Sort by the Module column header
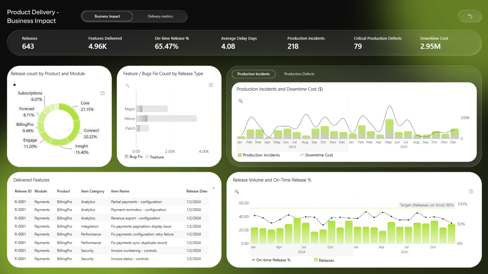The height and width of the screenshot is (274, 488). [41, 191]
